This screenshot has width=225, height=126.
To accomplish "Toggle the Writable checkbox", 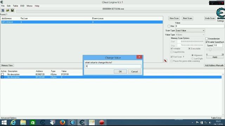I will (x=172, y=49).
